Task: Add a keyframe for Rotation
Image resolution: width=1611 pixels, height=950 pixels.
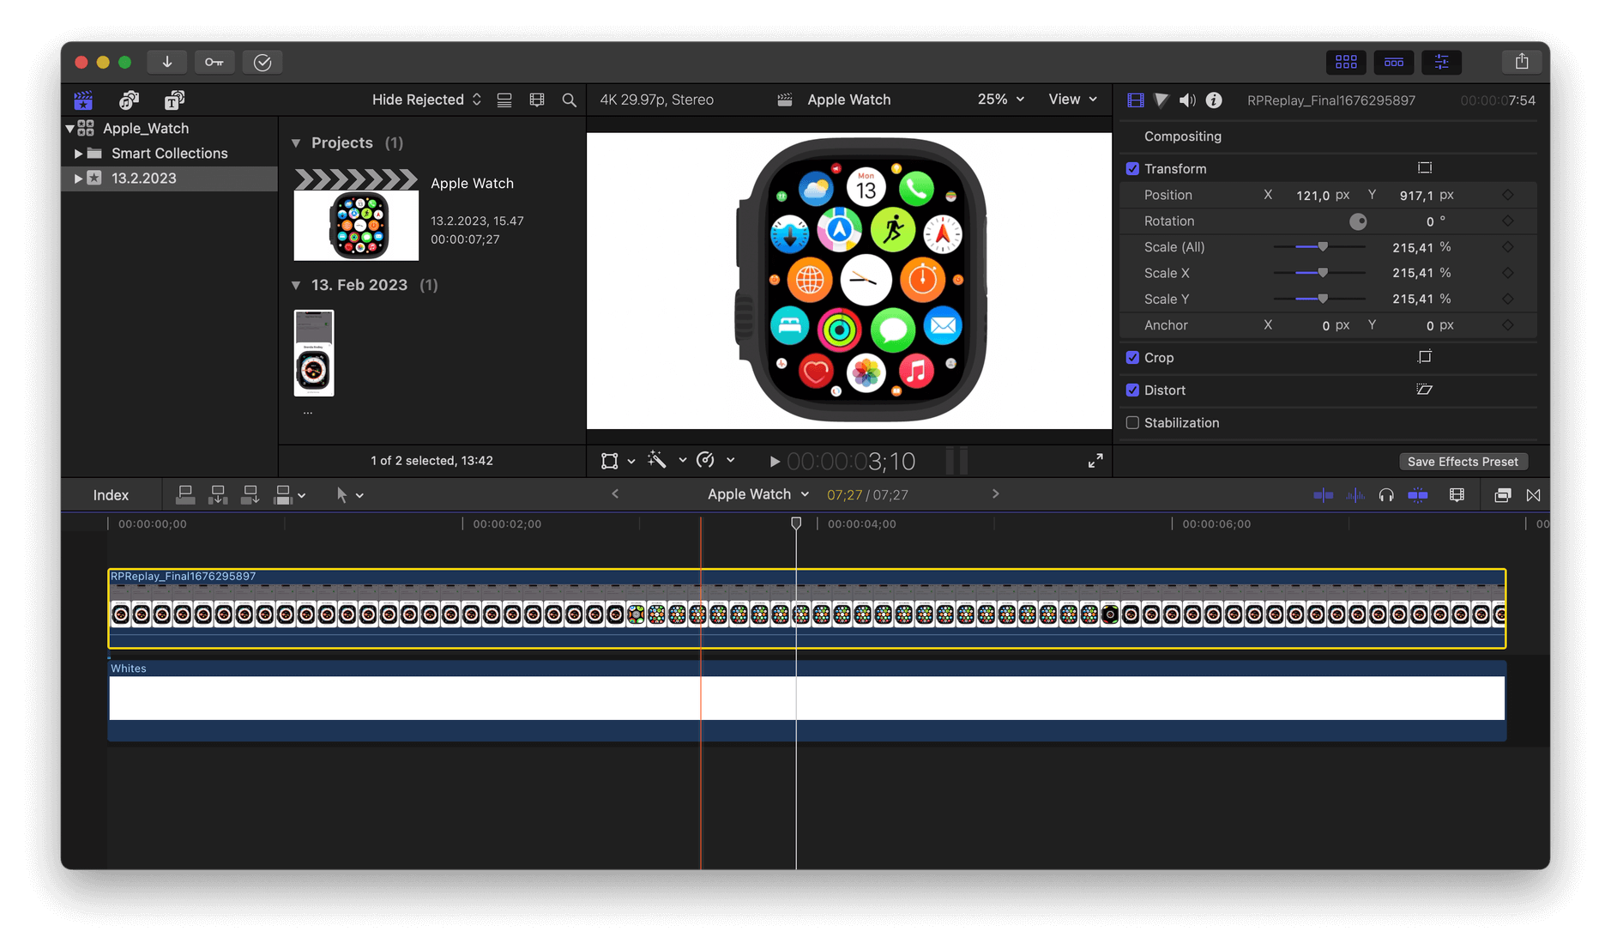Action: [1508, 221]
